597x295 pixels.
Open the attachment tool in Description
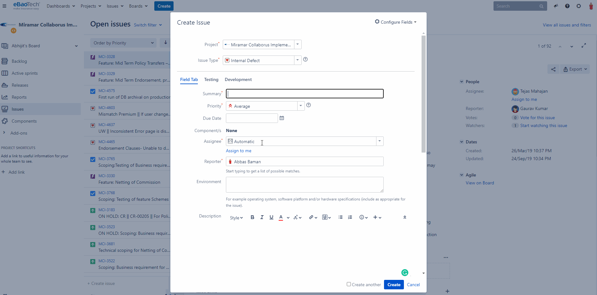click(x=326, y=217)
